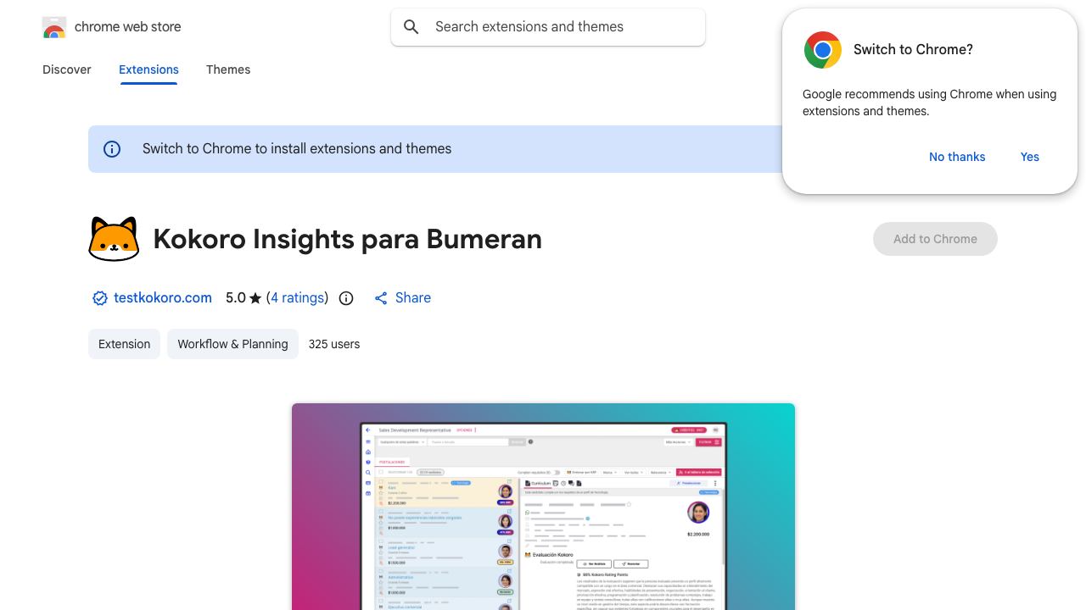1086x610 pixels.
Task: Click the Chrome logo in popup
Action: (x=822, y=50)
